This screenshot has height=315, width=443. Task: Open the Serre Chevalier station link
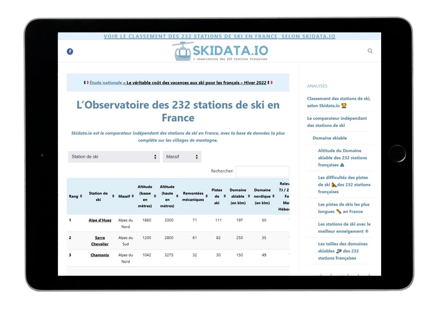[x=100, y=241]
